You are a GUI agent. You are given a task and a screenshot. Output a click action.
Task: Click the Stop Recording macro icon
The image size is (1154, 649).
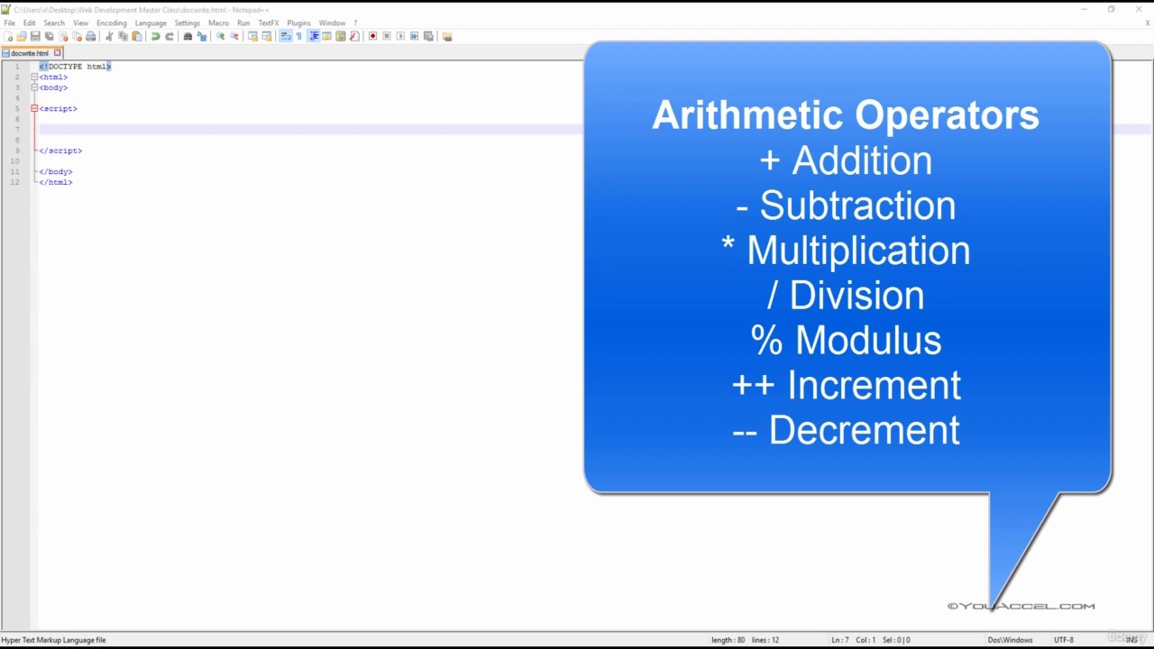tap(387, 36)
